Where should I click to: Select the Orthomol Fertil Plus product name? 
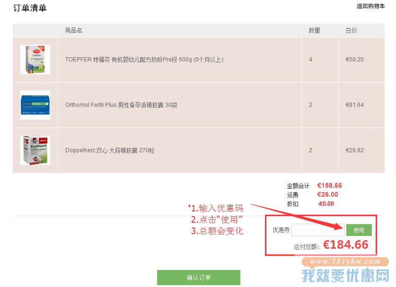coord(121,105)
